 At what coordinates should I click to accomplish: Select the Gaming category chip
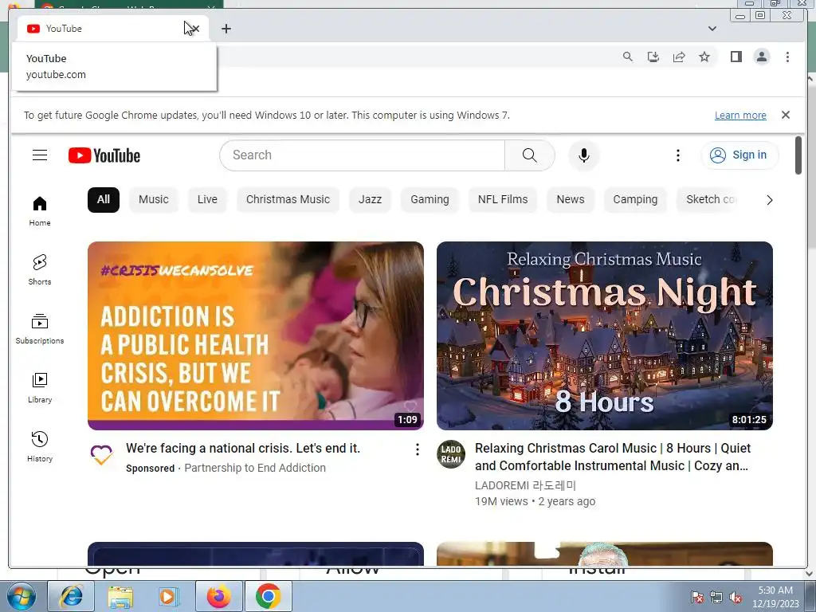tap(430, 200)
